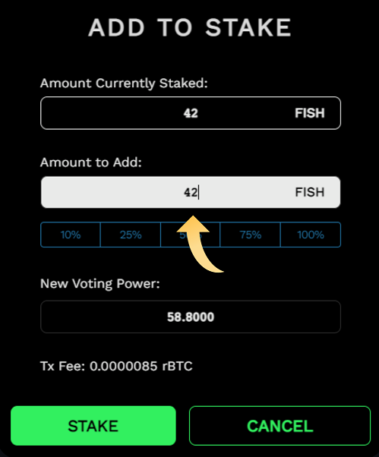Choose the 25% amount option
This screenshot has width=379, height=457.
coord(131,235)
